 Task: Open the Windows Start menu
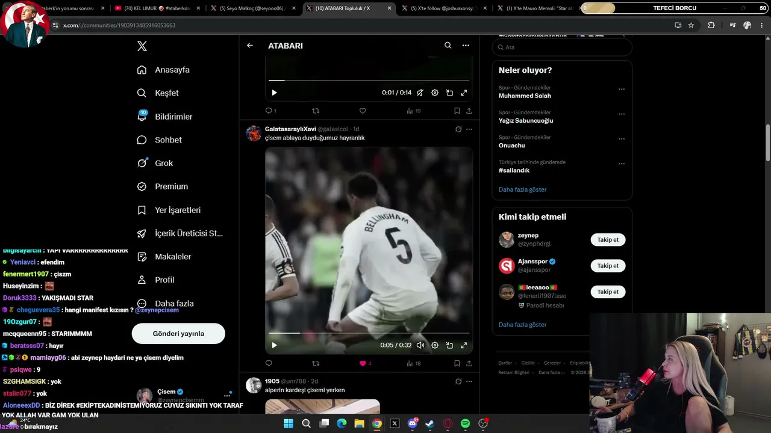pos(289,423)
